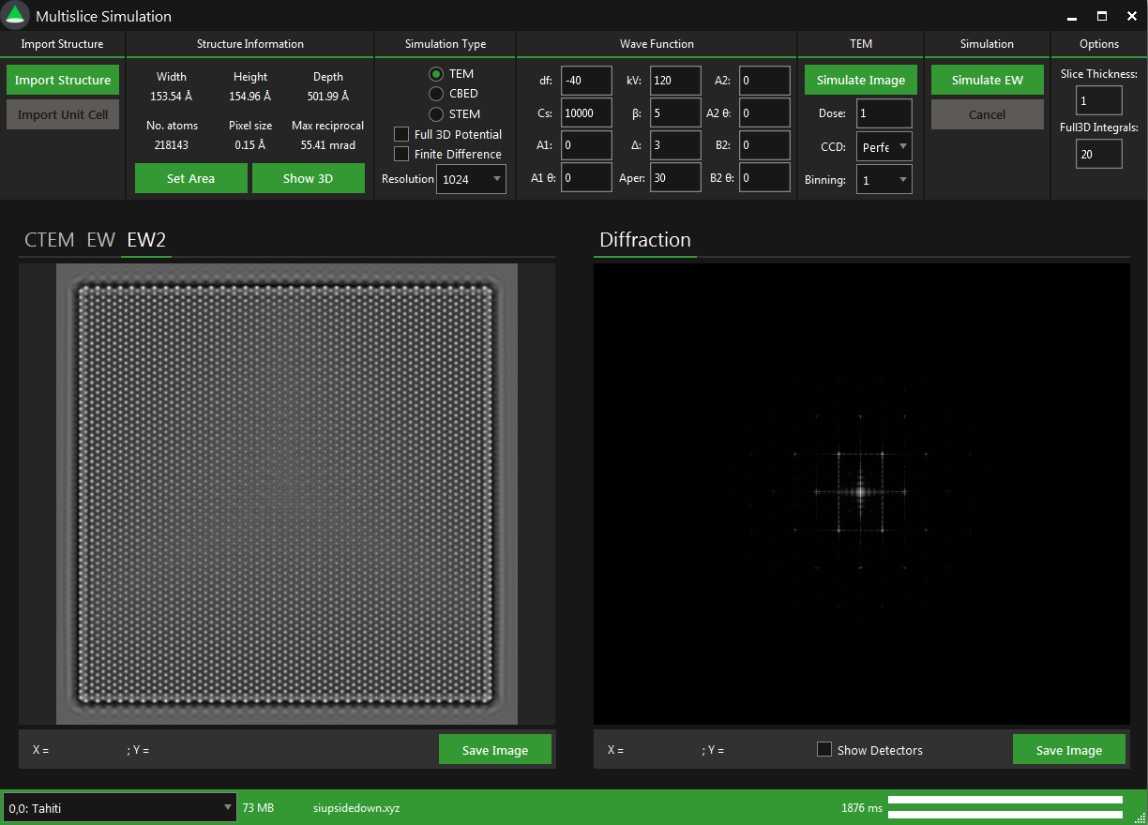The image size is (1148, 825).
Task: Open the Show 3D view
Action: tap(309, 177)
